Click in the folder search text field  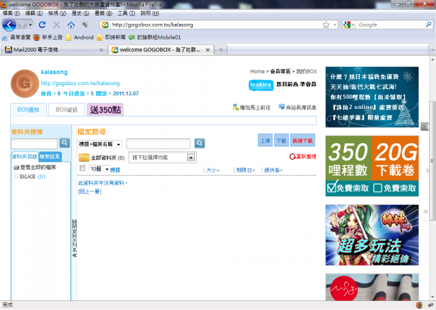tap(34, 144)
